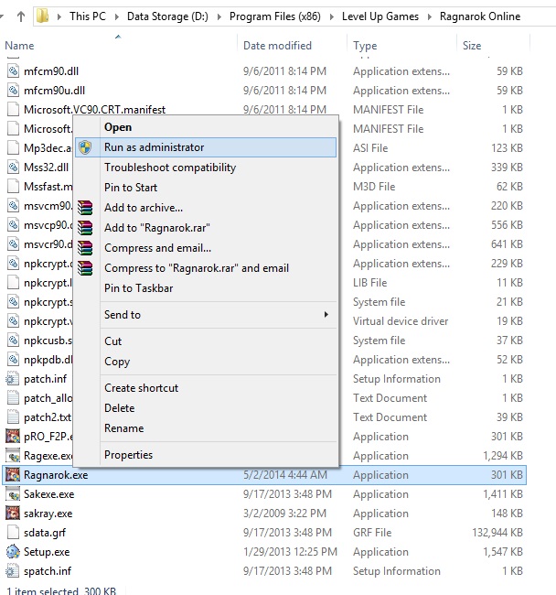The image size is (556, 595).
Task: Open Properties from the context menu
Action: (x=205, y=455)
